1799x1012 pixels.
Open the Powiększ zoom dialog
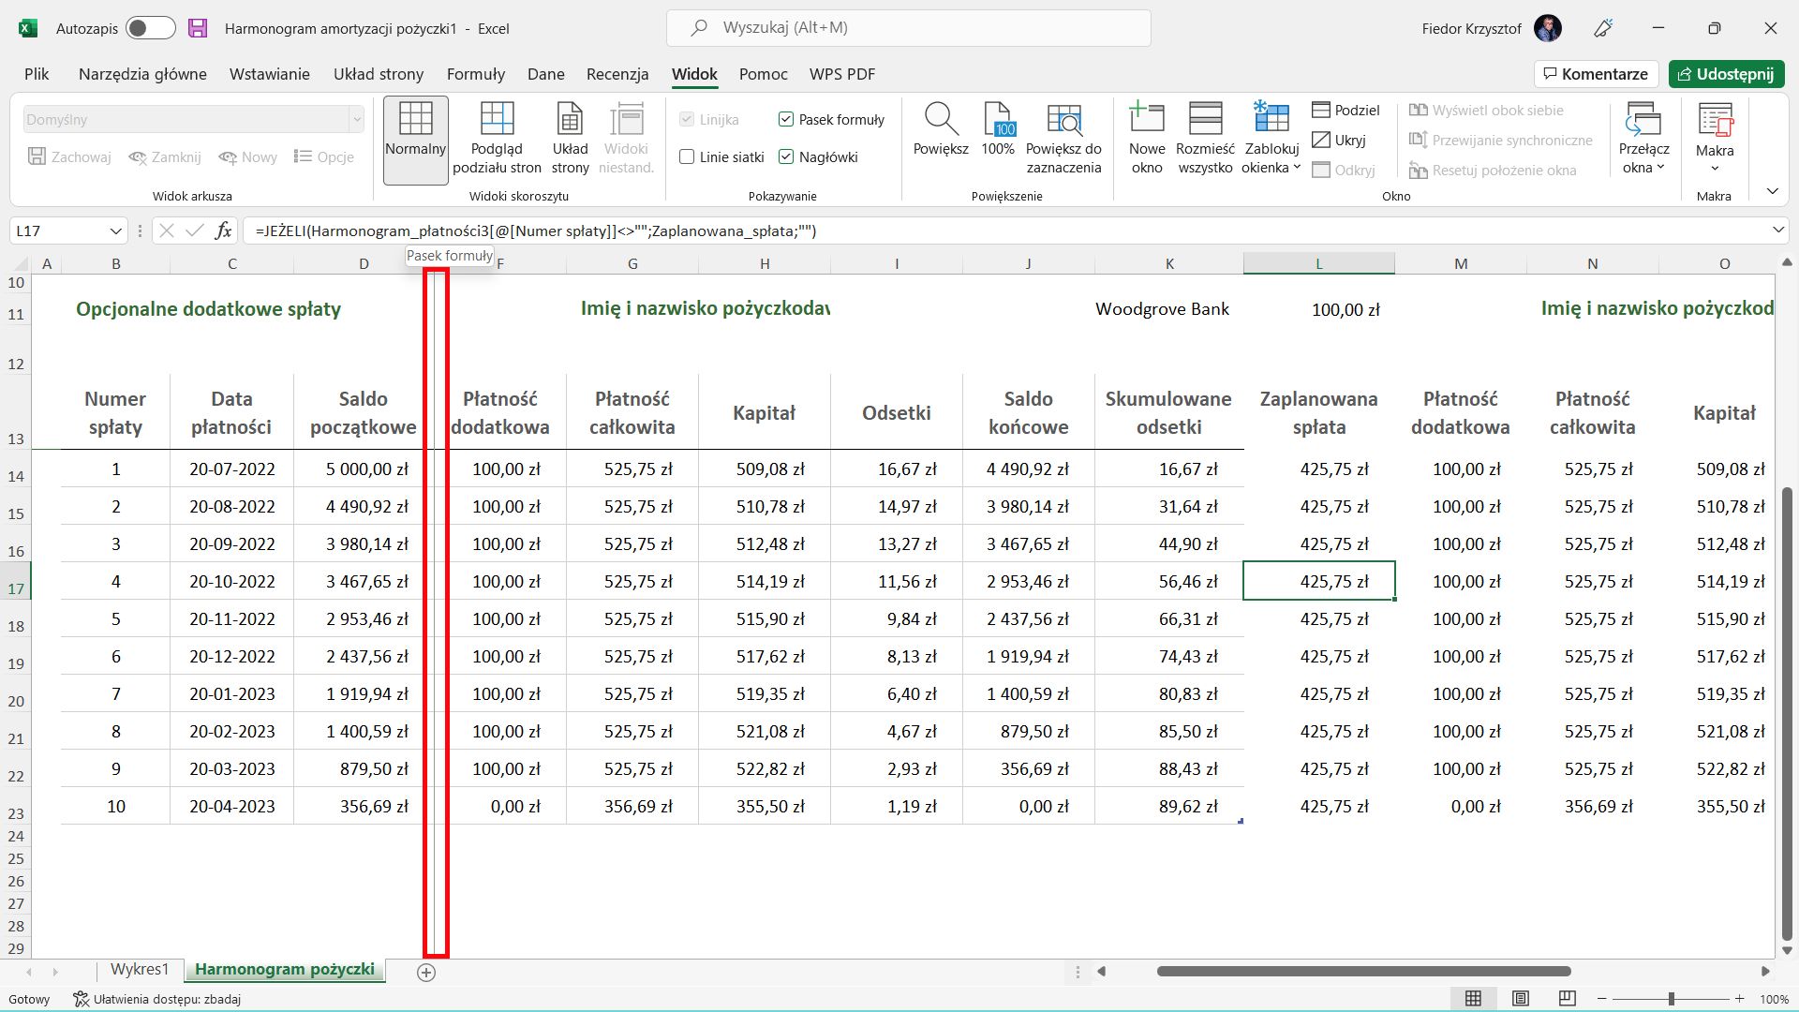pyautogui.click(x=941, y=120)
